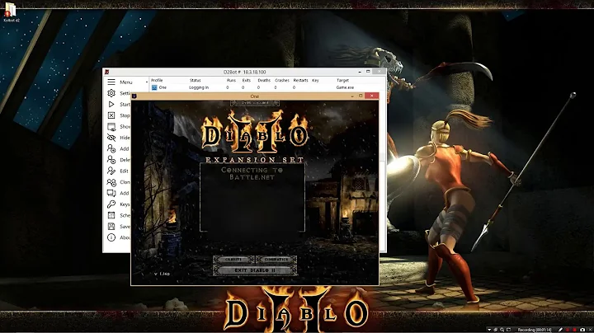Close the recorder bar with X icon

(590, 330)
